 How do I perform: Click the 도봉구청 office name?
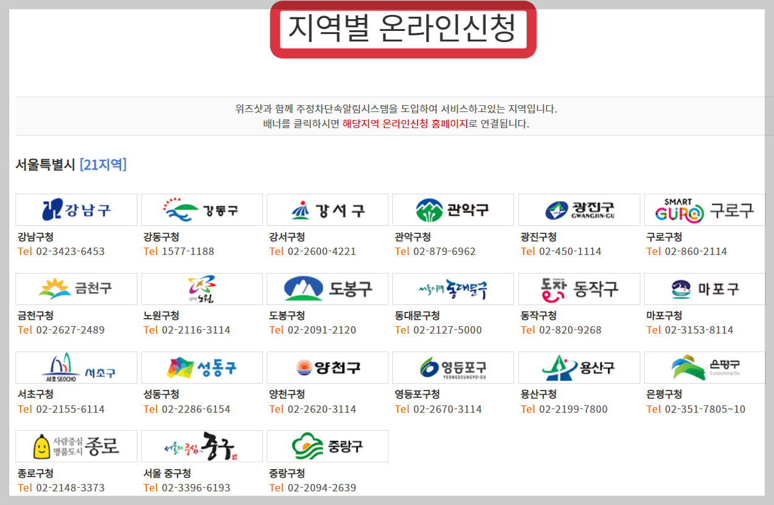pos(287,316)
